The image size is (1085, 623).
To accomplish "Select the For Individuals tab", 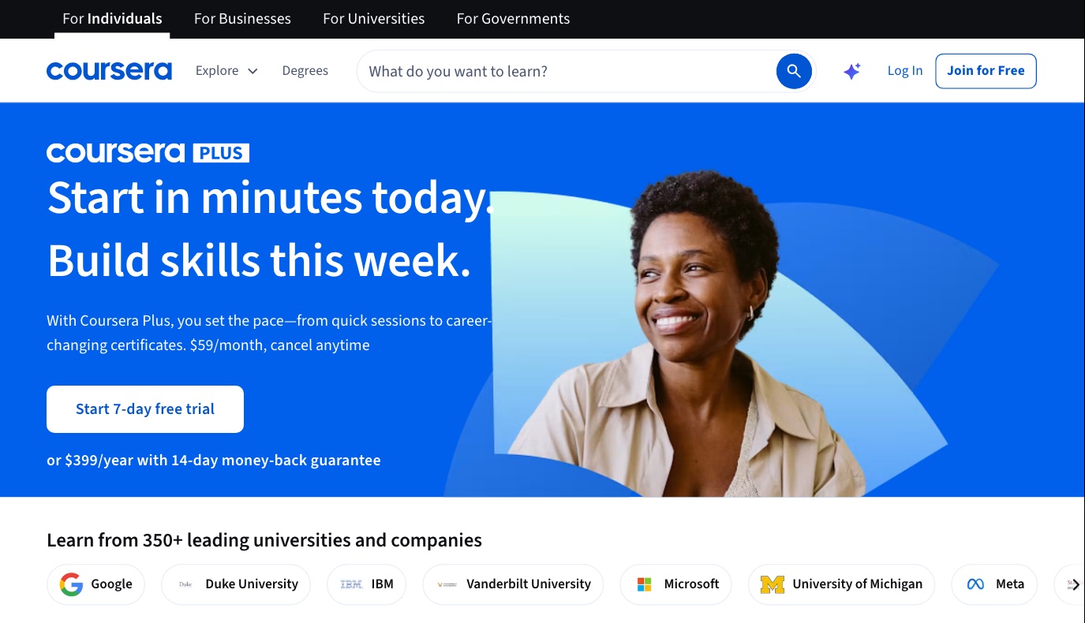I will (112, 19).
